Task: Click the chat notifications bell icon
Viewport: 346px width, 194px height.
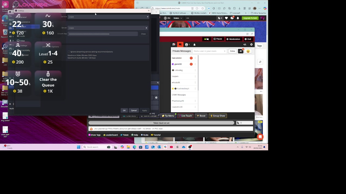Action: click(x=194, y=44)
